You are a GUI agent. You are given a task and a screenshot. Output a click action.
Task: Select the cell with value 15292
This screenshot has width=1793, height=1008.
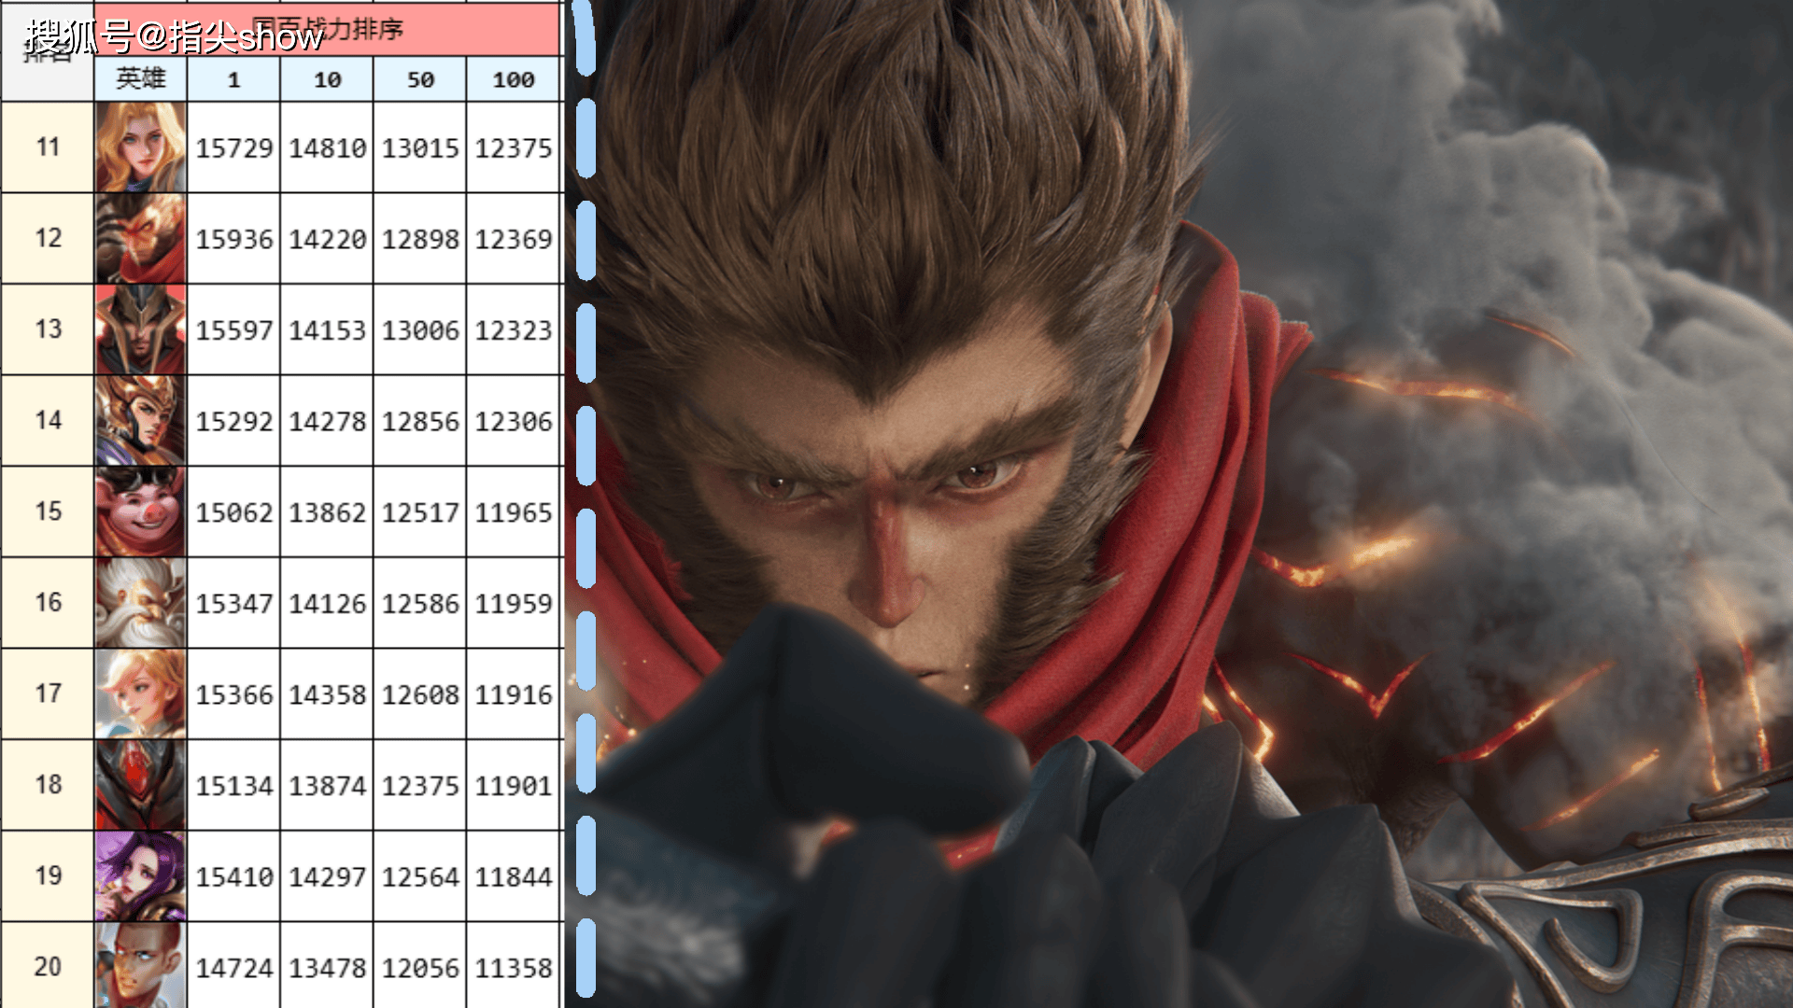[233, 421]
